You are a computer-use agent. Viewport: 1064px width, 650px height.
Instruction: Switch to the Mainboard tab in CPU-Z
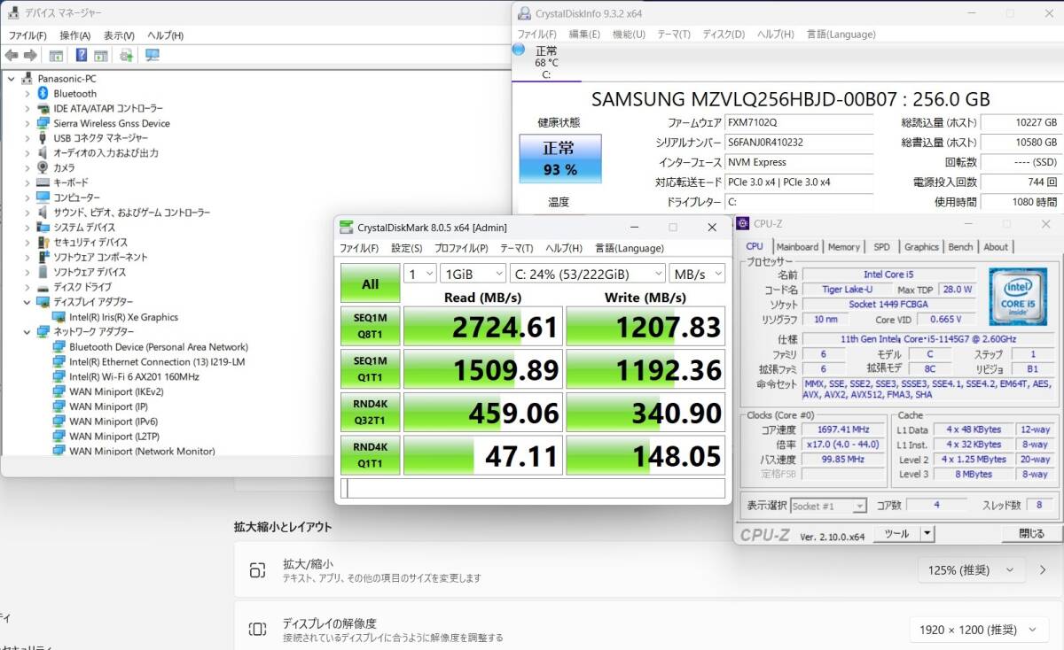point(797,247)
